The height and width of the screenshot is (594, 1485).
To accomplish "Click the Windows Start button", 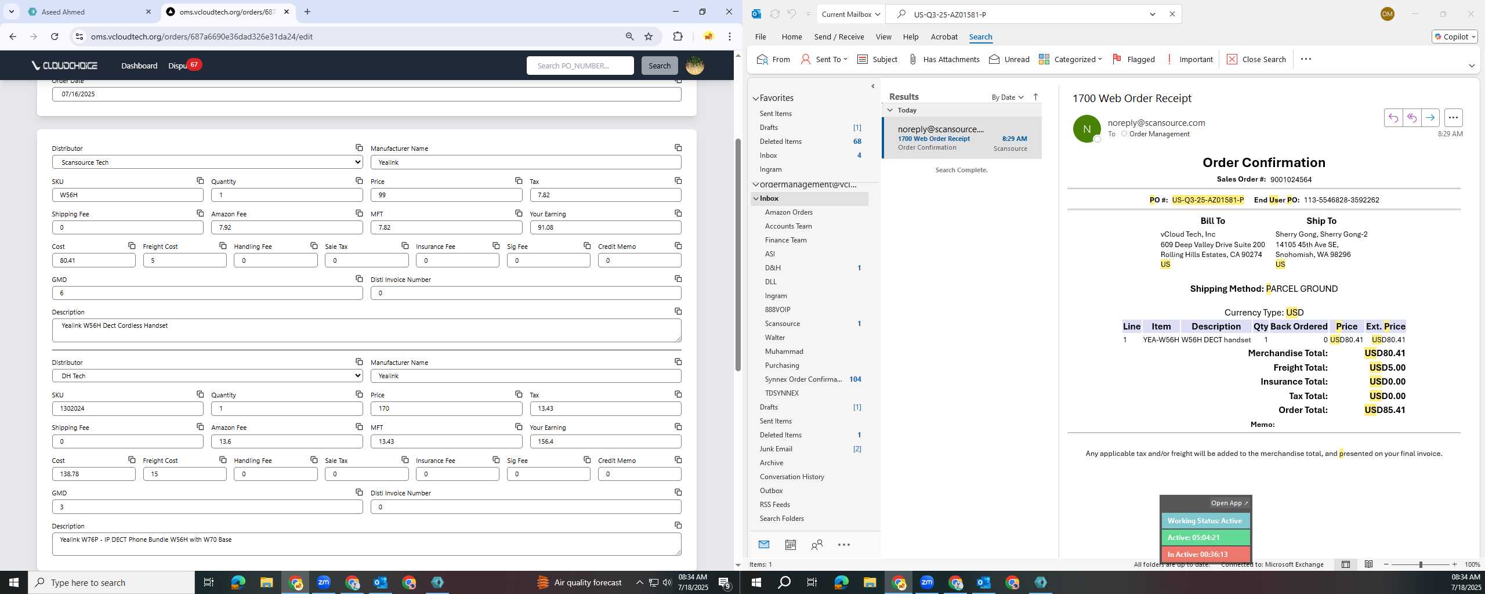I will pos(14,582).
